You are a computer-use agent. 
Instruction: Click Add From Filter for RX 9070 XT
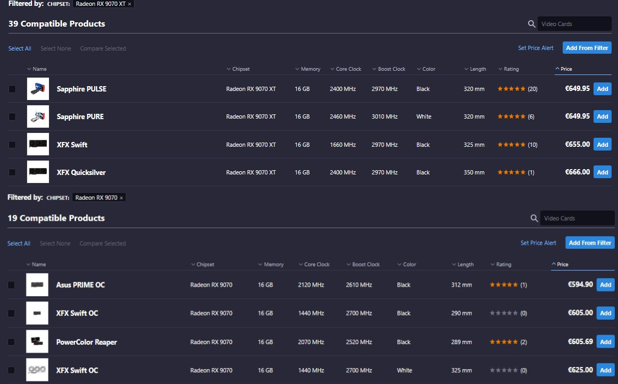point(587,48)
